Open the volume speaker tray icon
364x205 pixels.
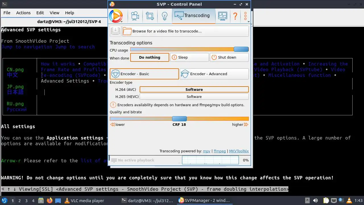[315, 200]
